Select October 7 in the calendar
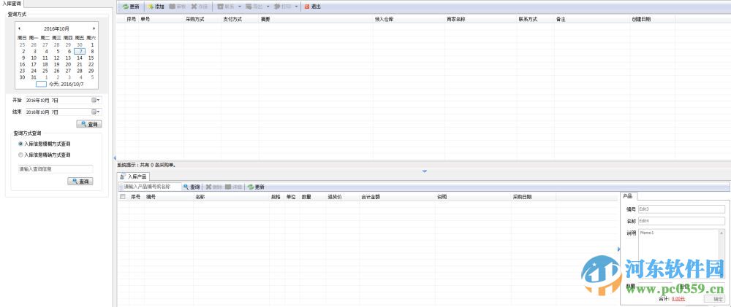This screenshot has height=307, width=731. pyautogui.click(x=80, y=52)
